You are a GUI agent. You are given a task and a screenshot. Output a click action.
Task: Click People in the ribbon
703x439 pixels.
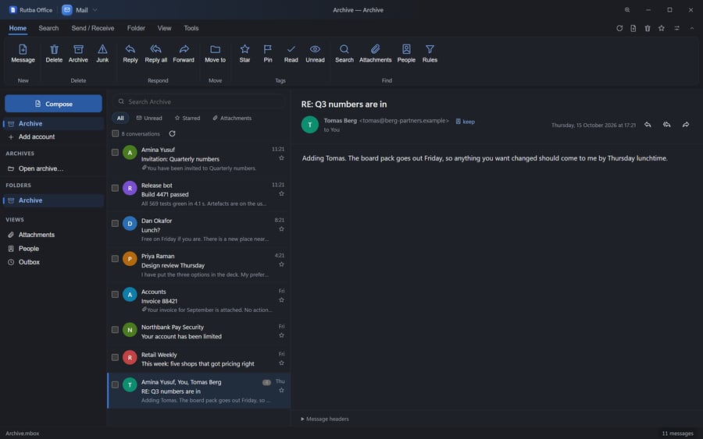pyautogui.click(x=406, y=54)
